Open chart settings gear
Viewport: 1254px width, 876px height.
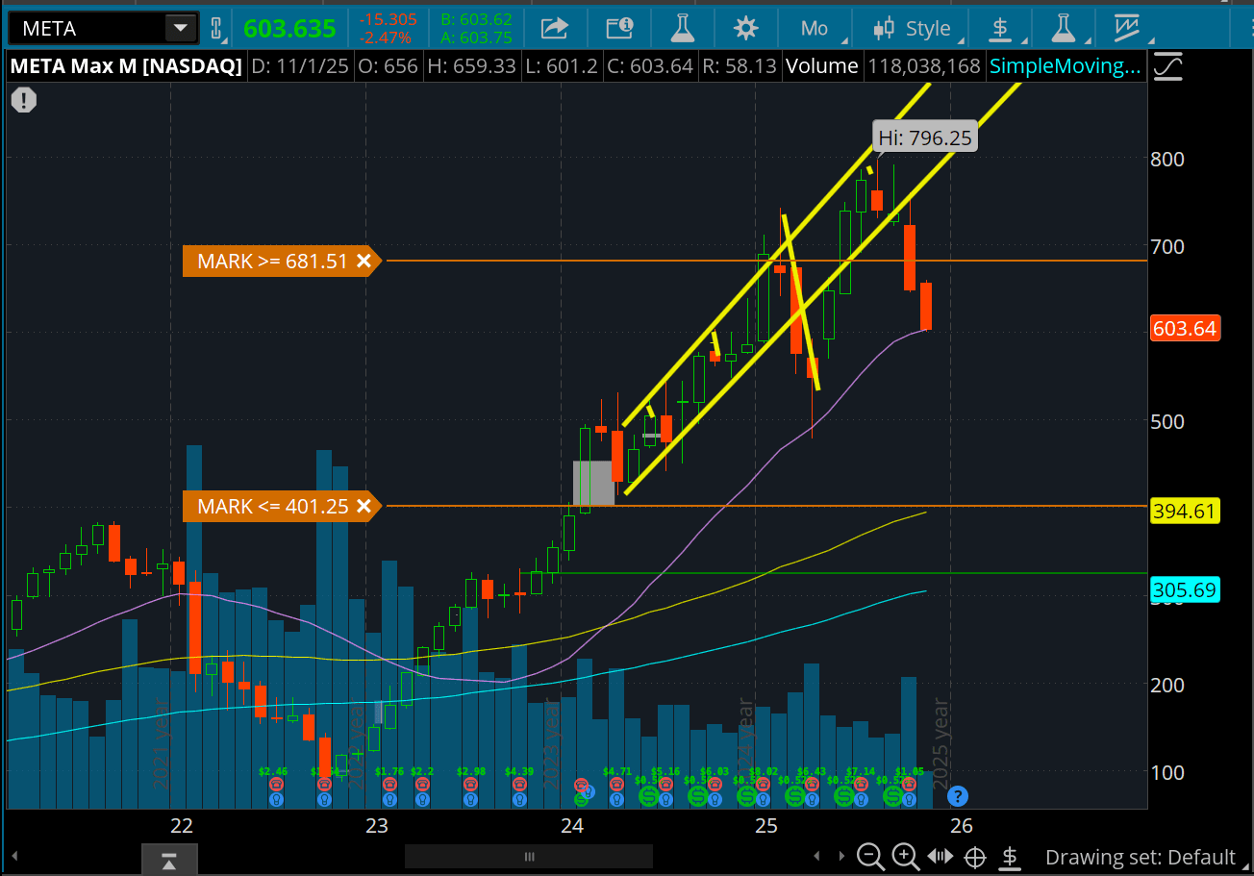coord(746,28)
